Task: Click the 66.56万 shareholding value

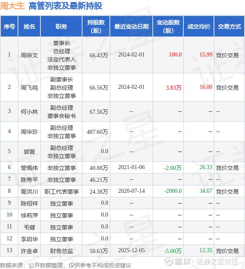Action: [x=99, y=88]
